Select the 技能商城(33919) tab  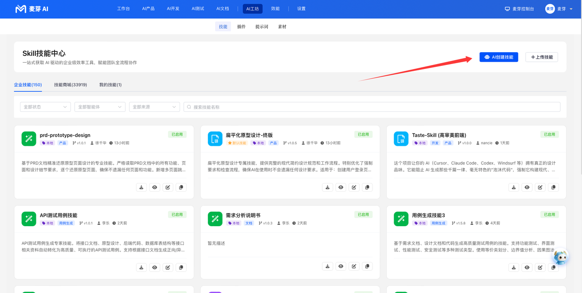point(70,85)
